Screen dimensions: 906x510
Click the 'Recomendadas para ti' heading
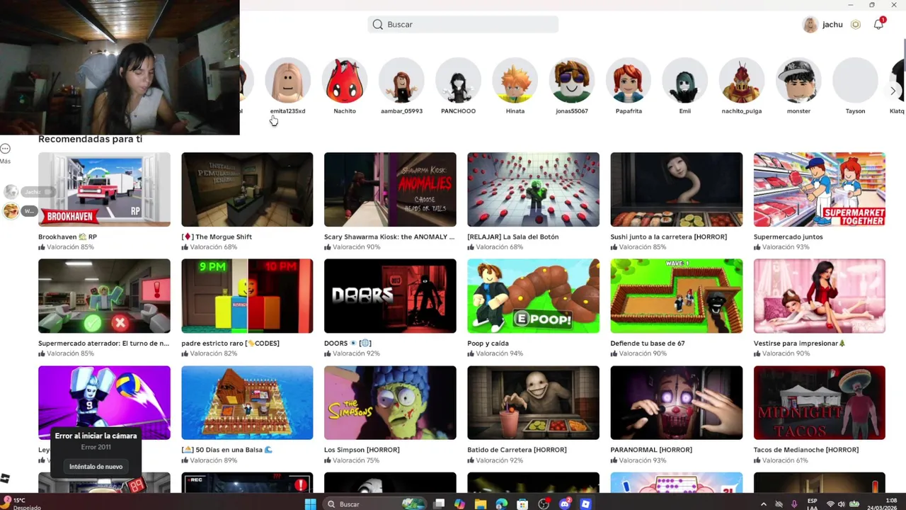[x=90, y=139]
